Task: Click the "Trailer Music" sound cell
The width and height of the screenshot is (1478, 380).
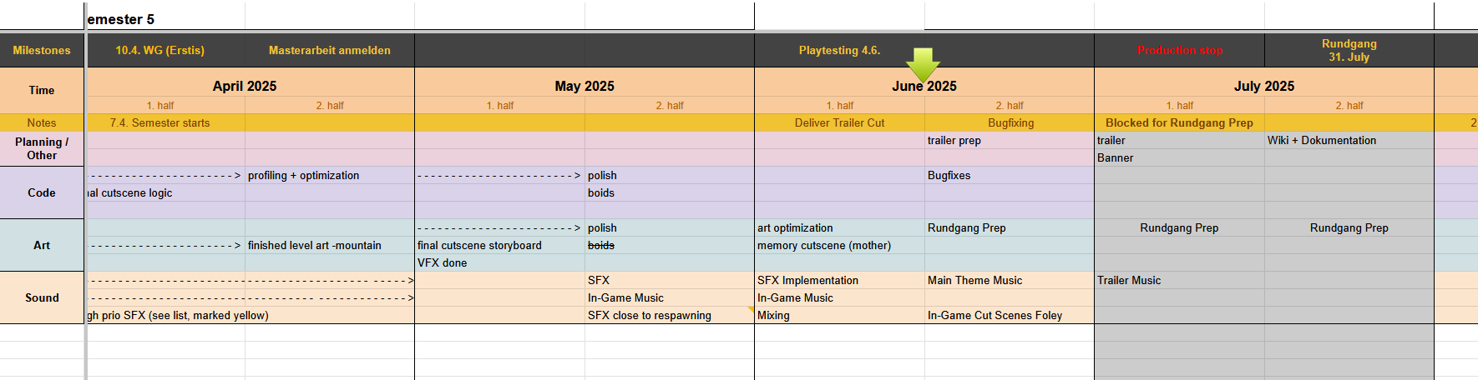Action: point(1129,281)
